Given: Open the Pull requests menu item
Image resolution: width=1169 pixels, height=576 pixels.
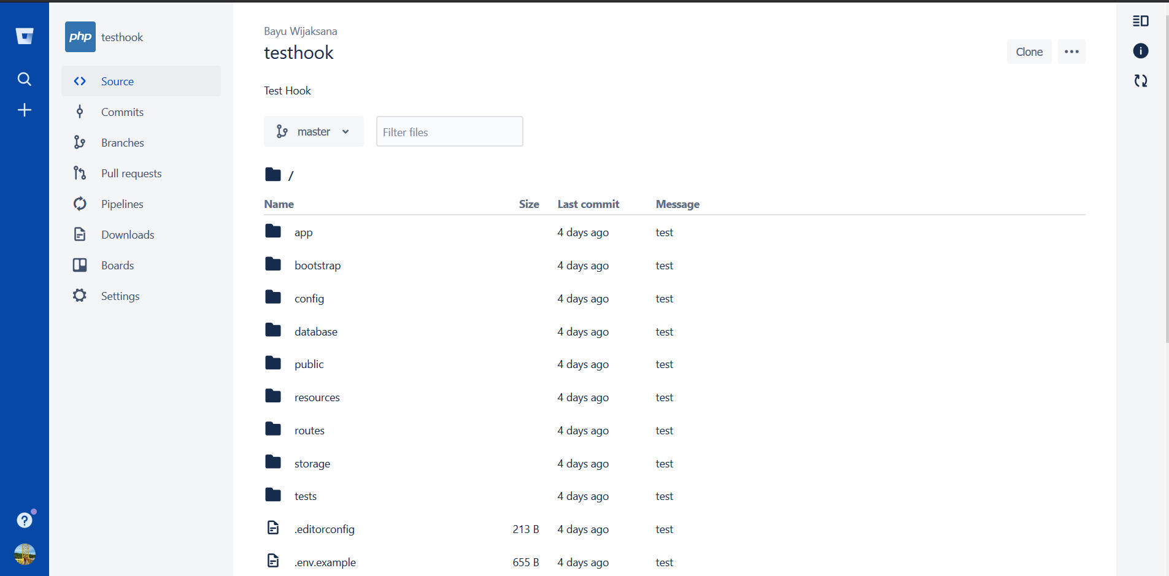Looking at the screenshot, I should [141, 173].
